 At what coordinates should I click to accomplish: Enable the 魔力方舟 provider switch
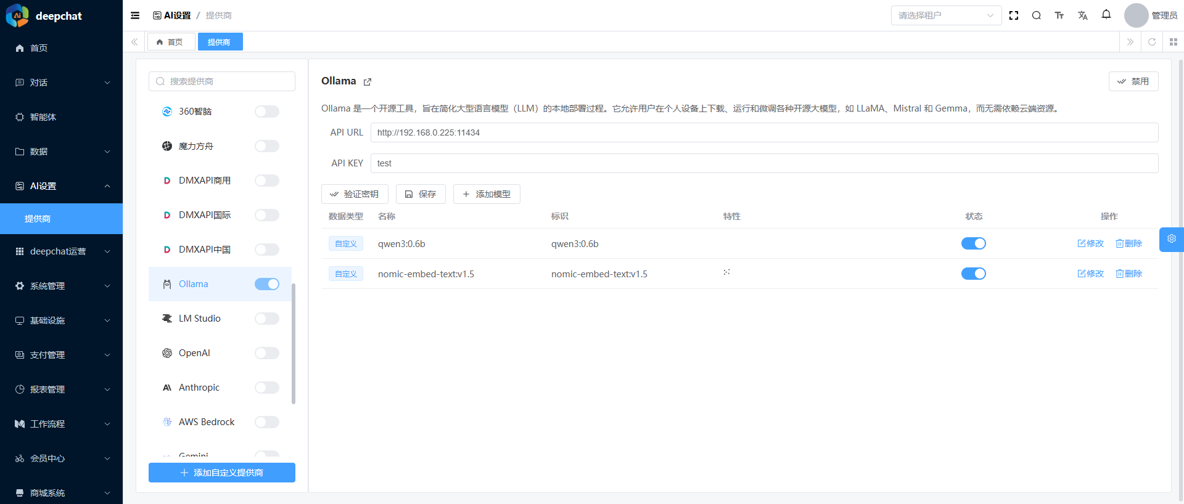(267, 146)
